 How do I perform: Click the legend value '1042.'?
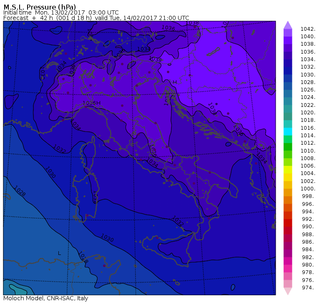coord(308,29)
